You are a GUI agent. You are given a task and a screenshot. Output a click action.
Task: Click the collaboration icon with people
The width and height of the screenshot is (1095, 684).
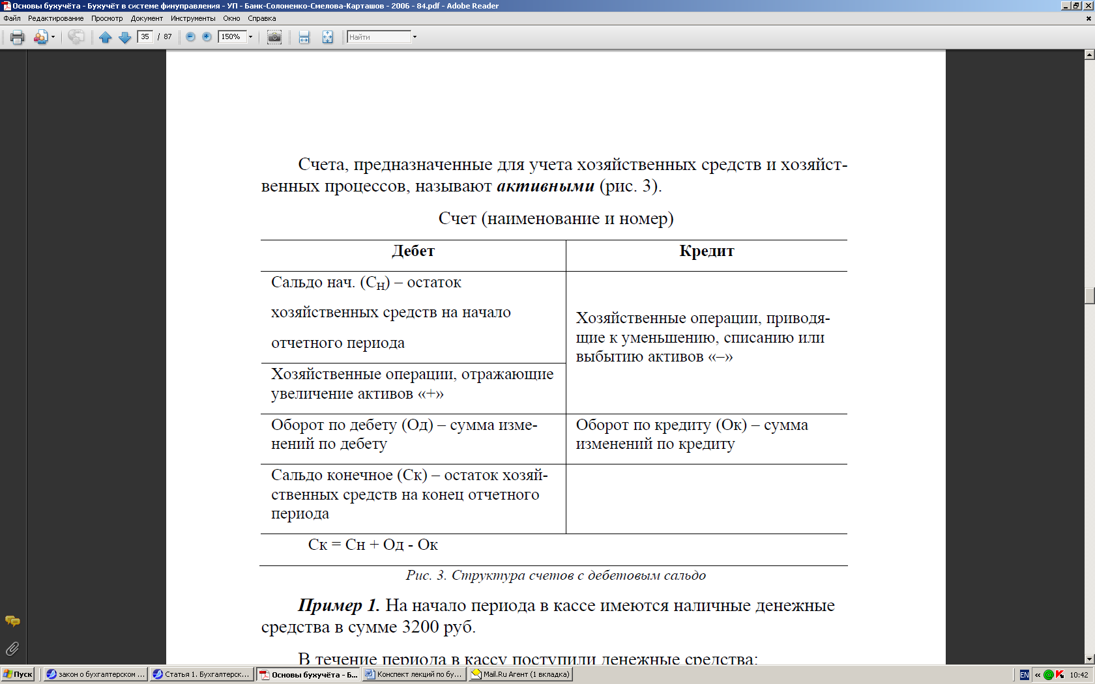coord(40,37)
